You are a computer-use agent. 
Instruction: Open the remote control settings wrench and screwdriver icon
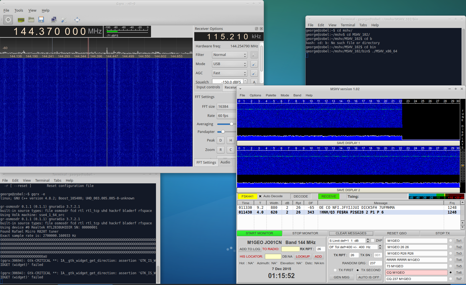click(64, 20)
